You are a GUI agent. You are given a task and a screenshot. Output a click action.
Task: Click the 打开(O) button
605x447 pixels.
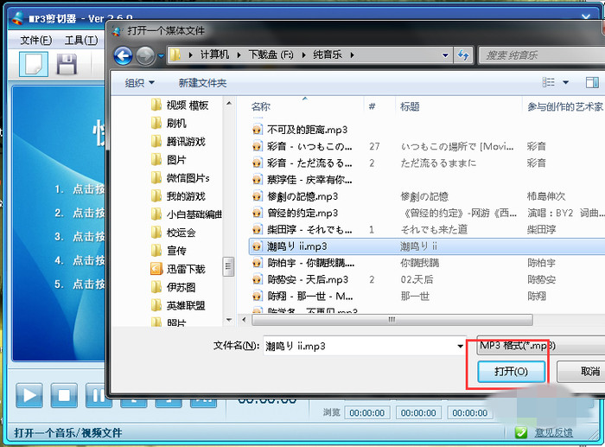pos(511,371)
